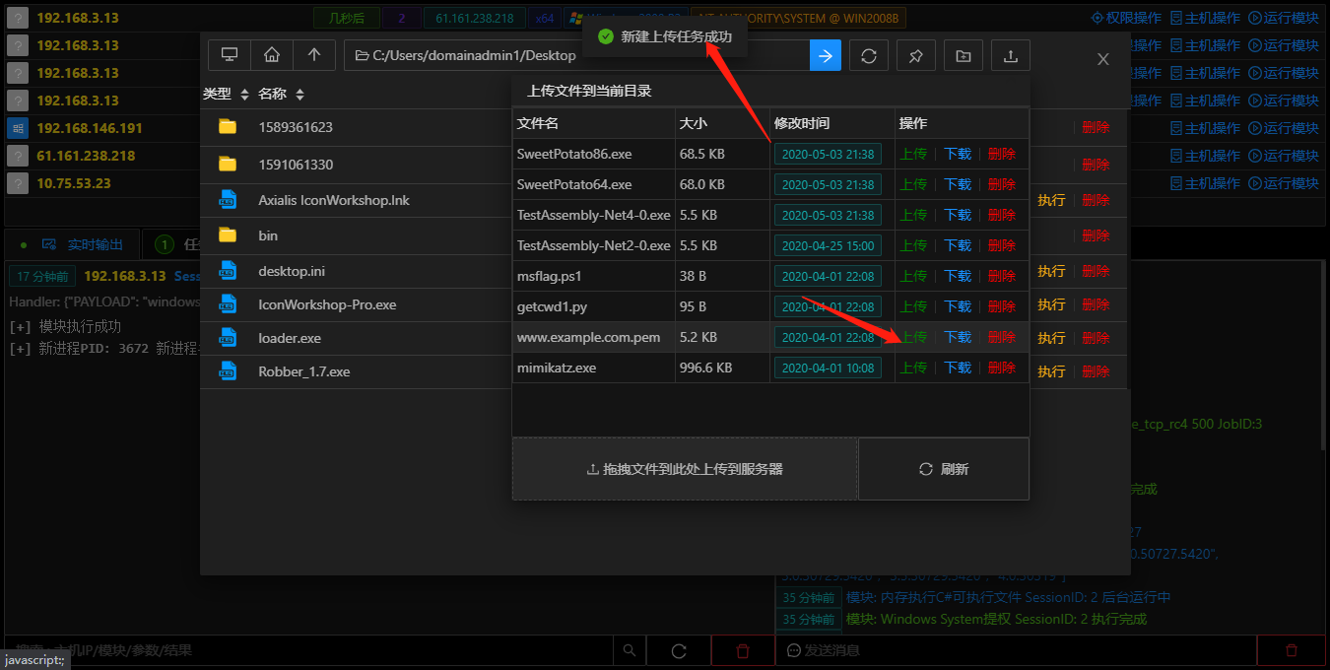Go to home directory in file browser
1330x670 pixels.
tap(272, 56)
